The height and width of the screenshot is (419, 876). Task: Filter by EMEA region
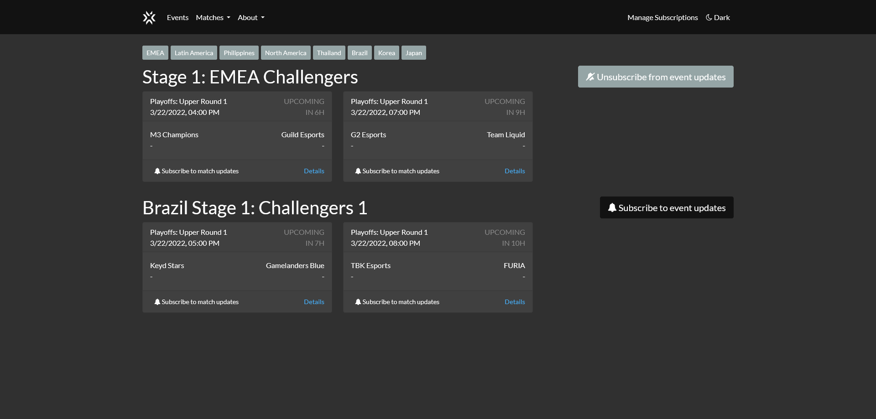(x=155, y=53)
